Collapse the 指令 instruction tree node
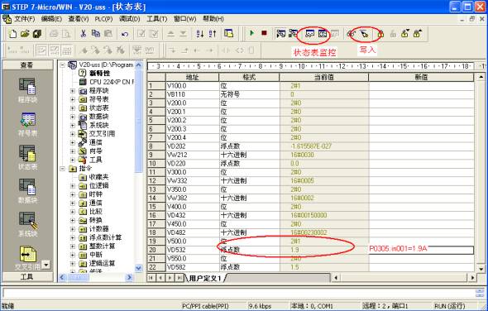This screenshot has width=488, height=311. pos(62,169)
